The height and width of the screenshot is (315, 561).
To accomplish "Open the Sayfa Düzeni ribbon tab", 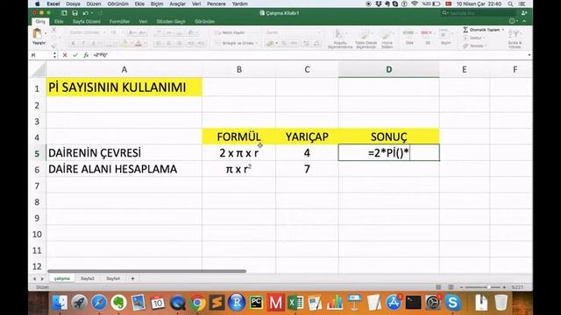I will (87, 21).
